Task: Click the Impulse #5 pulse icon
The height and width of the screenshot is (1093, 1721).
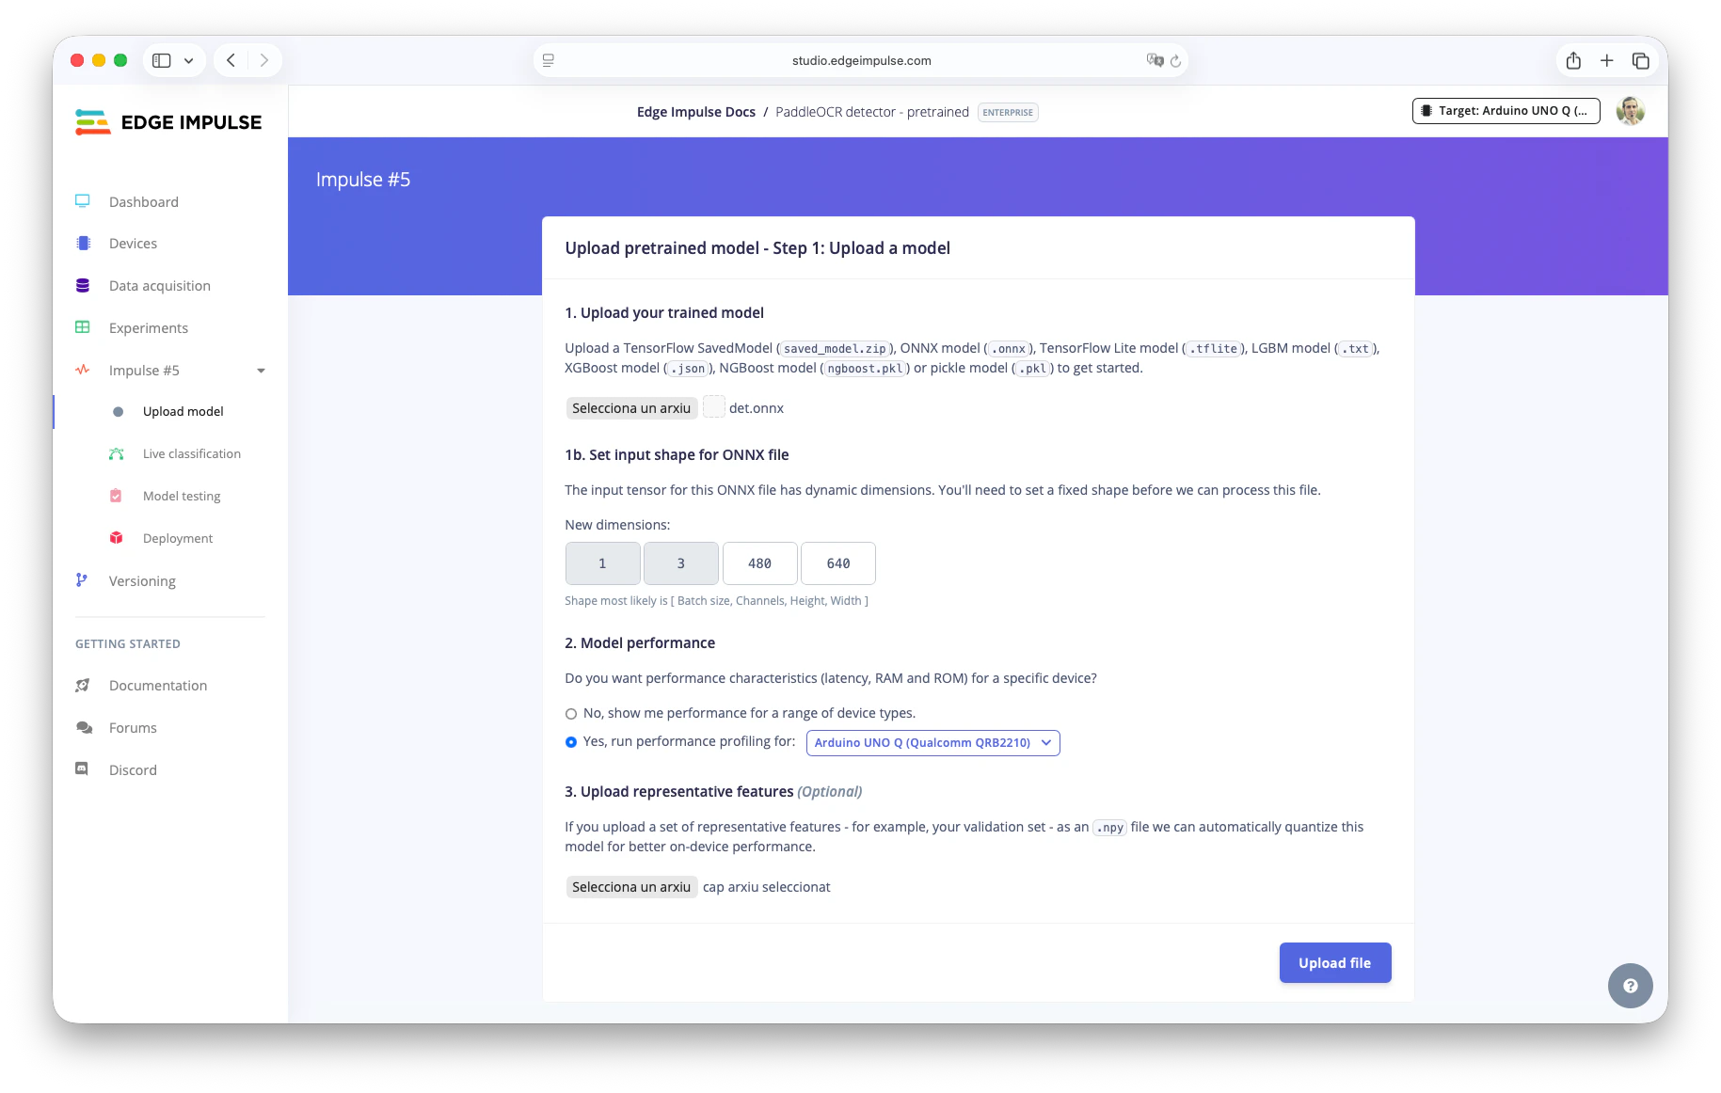Action: 83,370
